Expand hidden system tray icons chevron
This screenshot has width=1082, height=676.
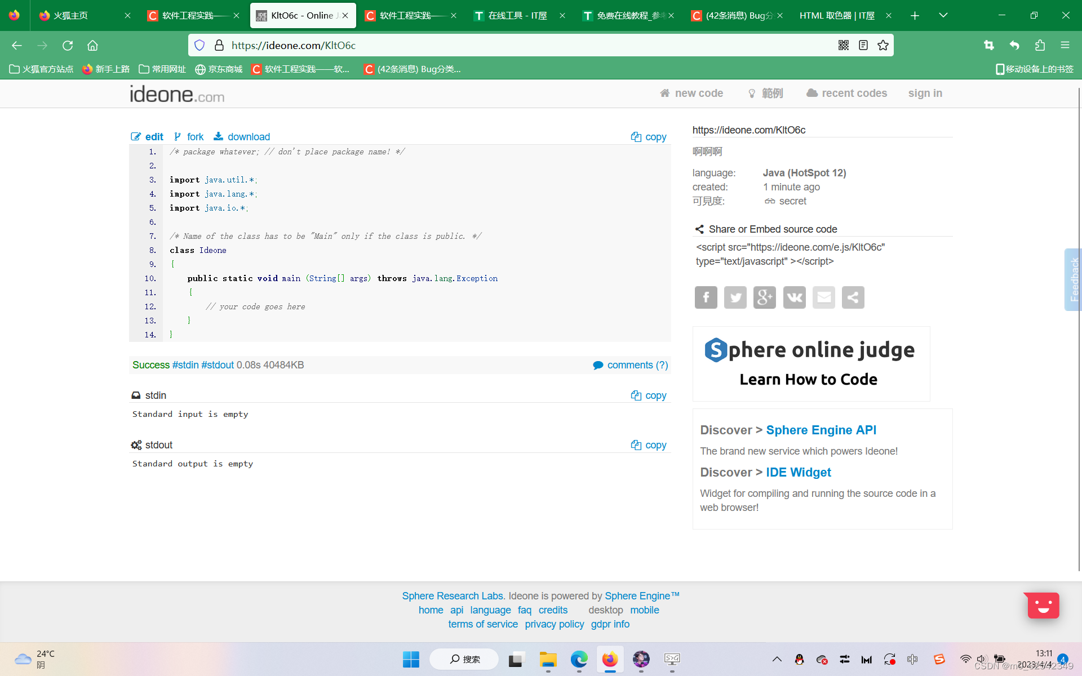tap(777, 659)
